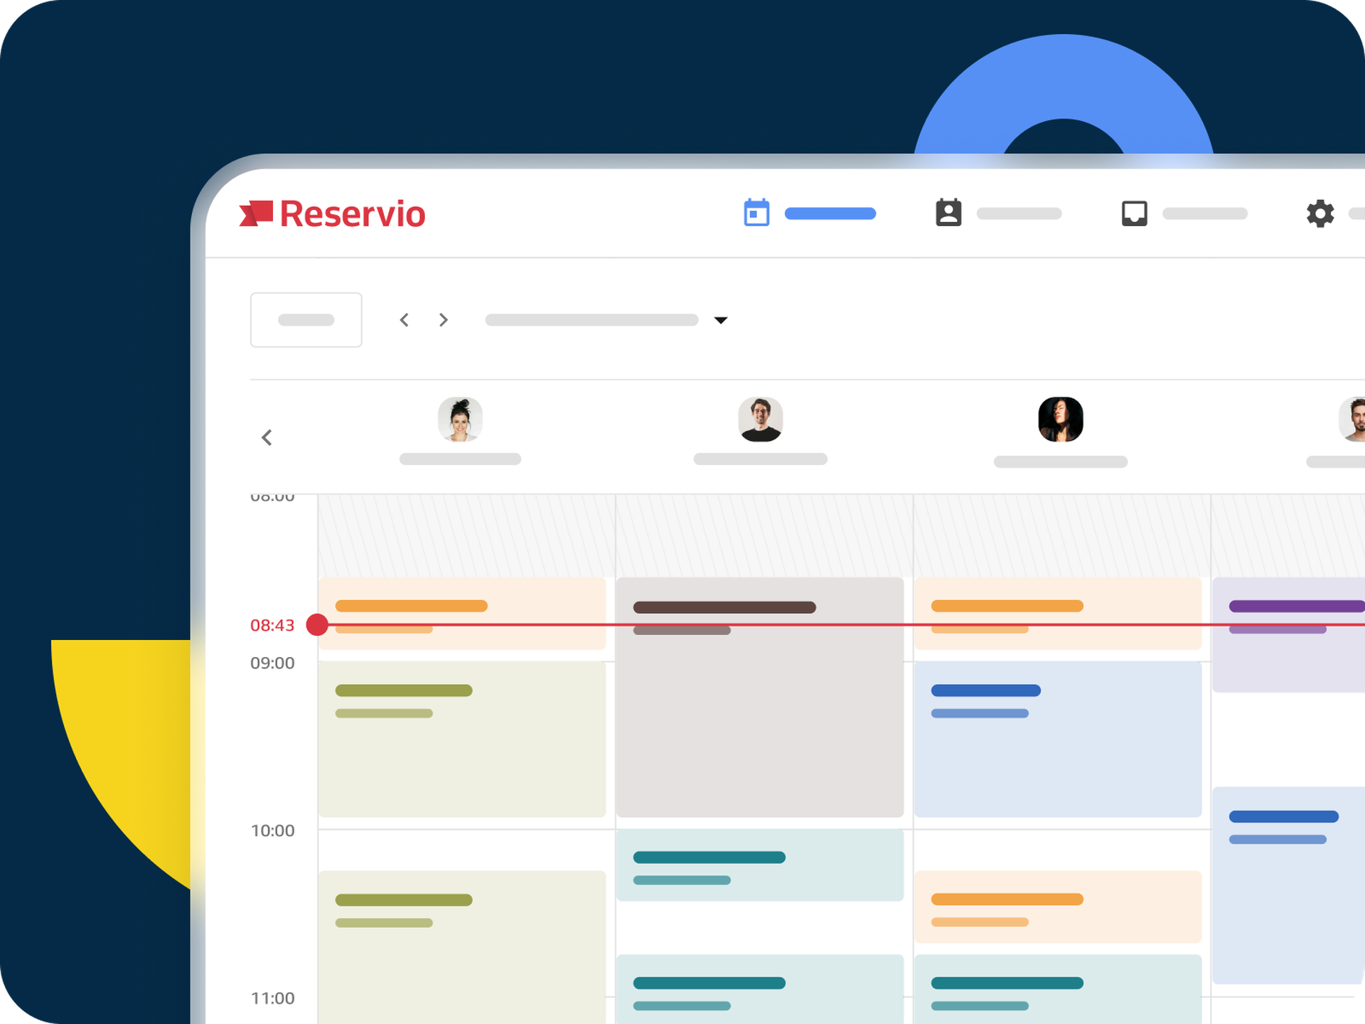Collapse the staff list with the left chevron
The width and height of the screenshot is (1365, 1024).
click(x=267, y=438)
